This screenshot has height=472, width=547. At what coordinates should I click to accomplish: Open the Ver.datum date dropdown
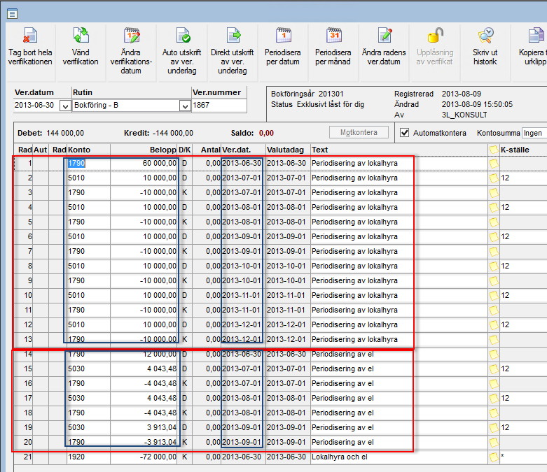[65, 106]
